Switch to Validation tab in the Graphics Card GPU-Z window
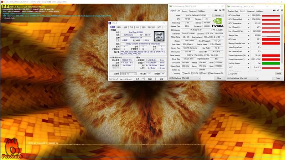This screenshot has height=160, width=285. coord(202,11)
